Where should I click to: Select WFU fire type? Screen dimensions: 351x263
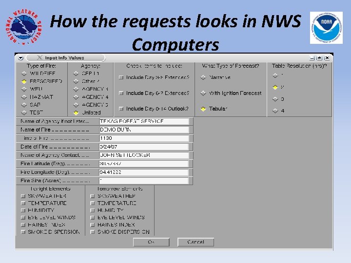pos(24,89)
